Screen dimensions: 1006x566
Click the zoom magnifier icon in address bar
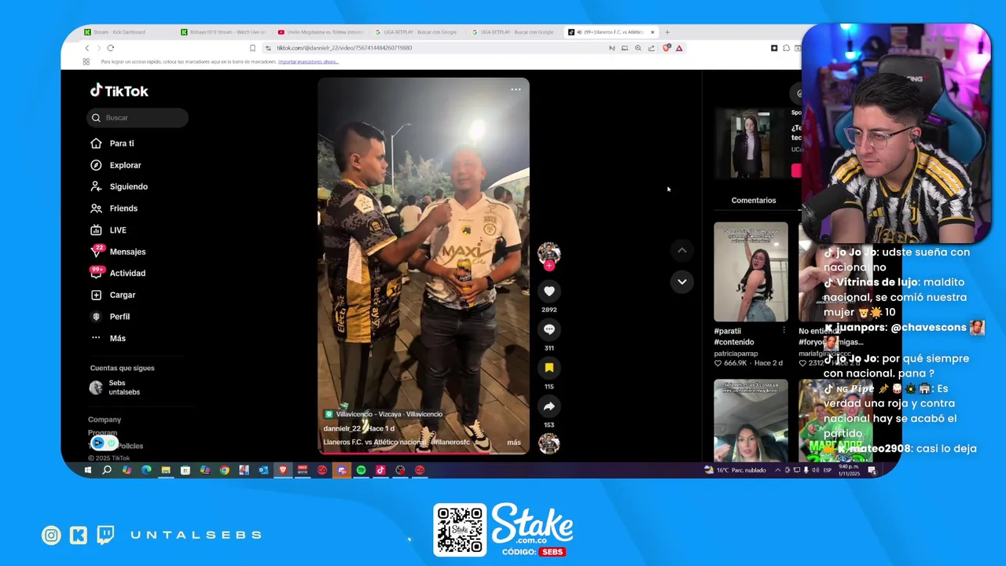click(638, 48)
